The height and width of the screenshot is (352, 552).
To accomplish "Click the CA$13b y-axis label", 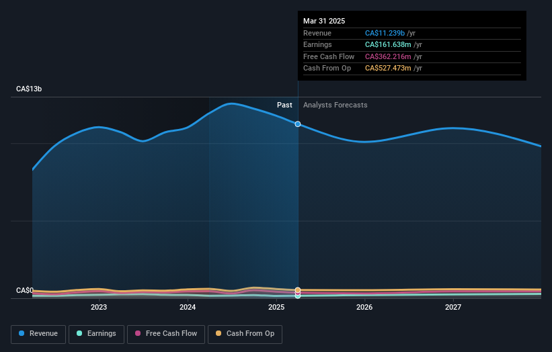I will [29, 89].
